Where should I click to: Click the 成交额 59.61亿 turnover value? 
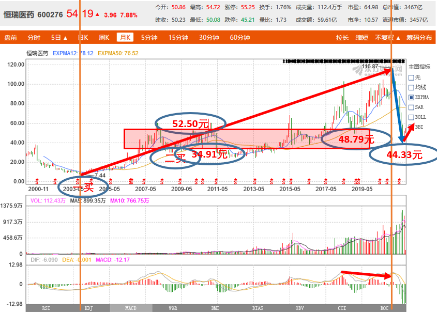click(317, 20)
